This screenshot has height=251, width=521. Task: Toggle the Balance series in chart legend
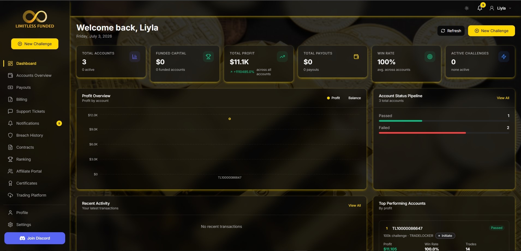(355, 98)
